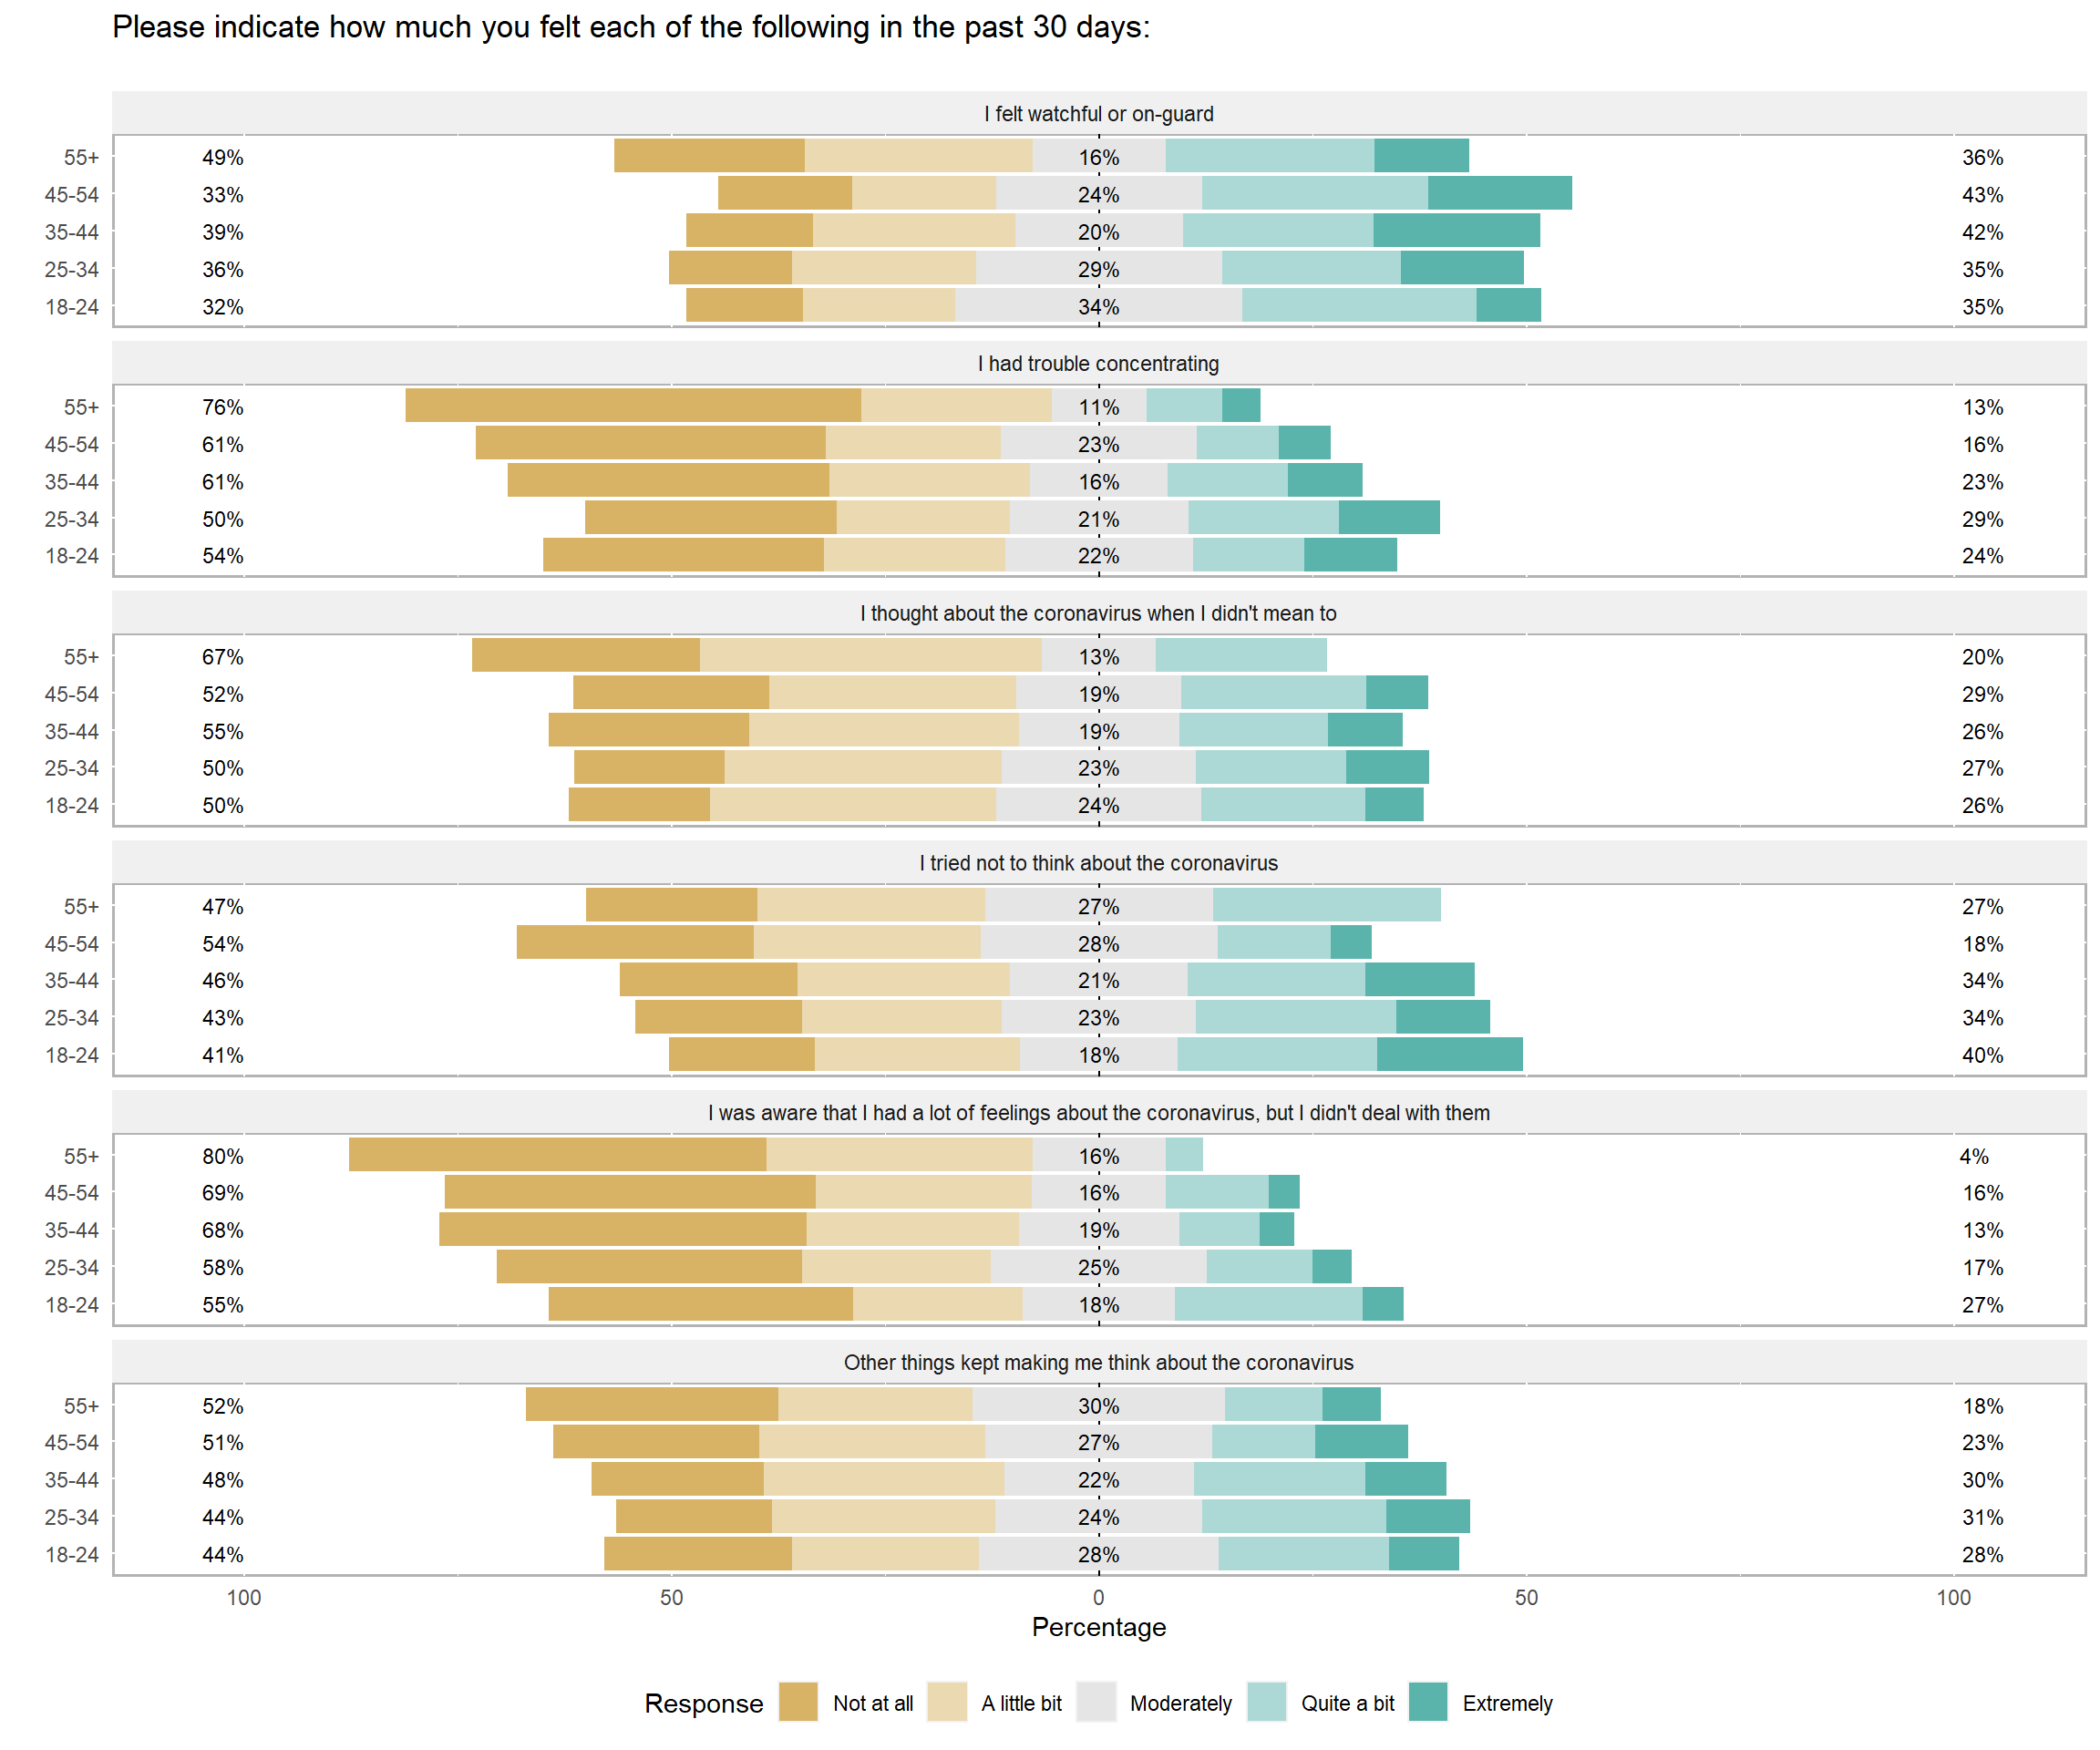Click the 'Not at all' legend swatch
The width and height of the screenshot is (2100, 1750).
click(x=798, y=1703)
